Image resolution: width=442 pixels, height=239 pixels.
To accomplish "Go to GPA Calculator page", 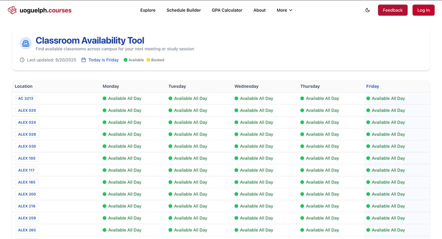I will [227, 10].
